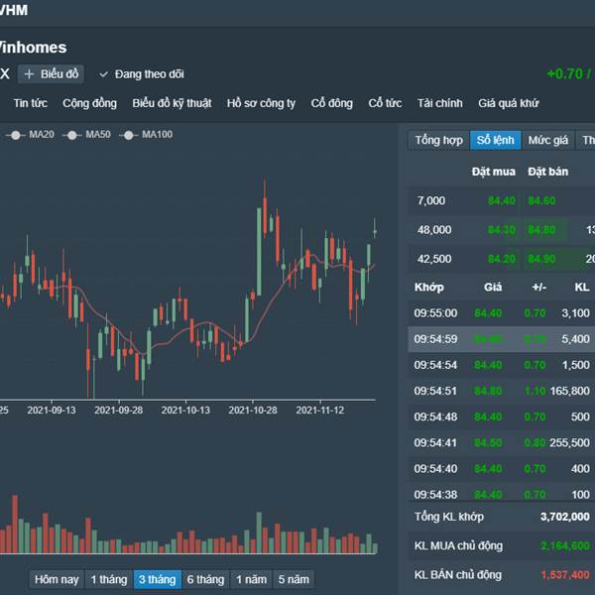Click the 84.20 bid price
Screen dimensions: 595x595
pos(501,259)
